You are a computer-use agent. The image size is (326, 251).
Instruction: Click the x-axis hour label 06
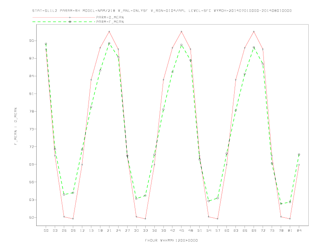click(64, 230)
